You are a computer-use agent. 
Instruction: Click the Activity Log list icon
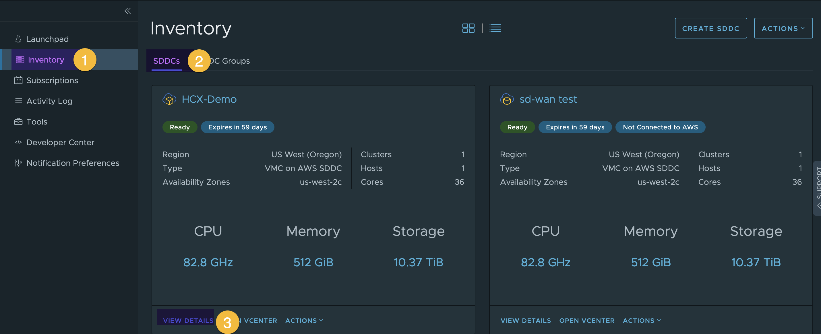[18, 101]
